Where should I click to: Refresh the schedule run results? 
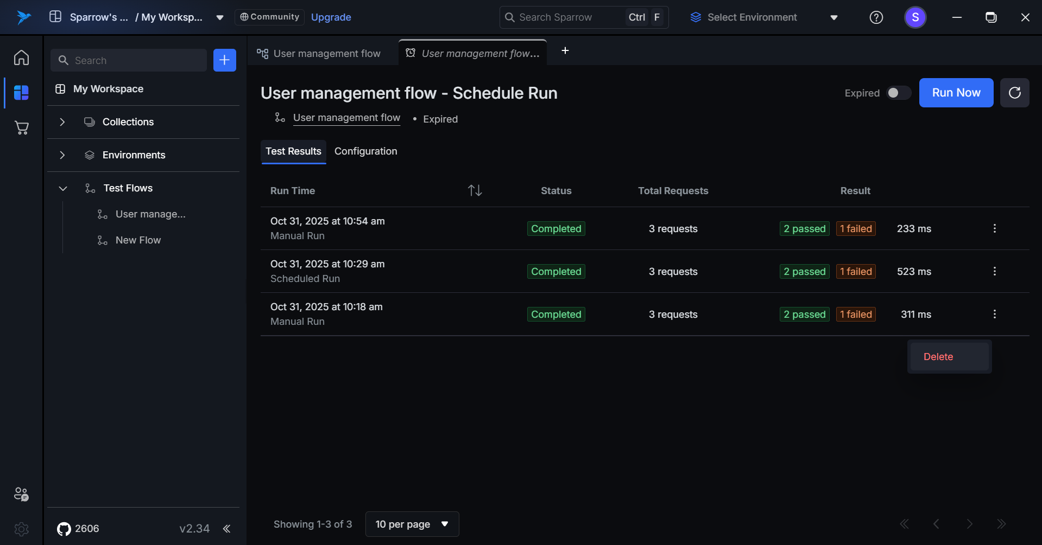tap(1014, 93)
